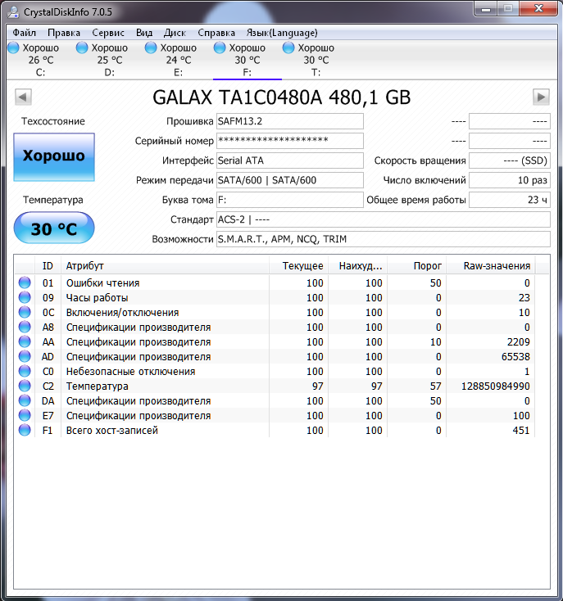
Task: Click raw value 451
Action: (521, 431)
